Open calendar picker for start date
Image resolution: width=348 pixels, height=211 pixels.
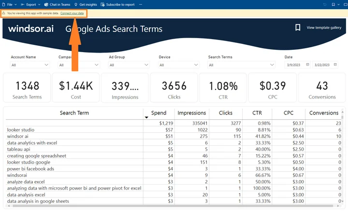(x=307, y=65)
